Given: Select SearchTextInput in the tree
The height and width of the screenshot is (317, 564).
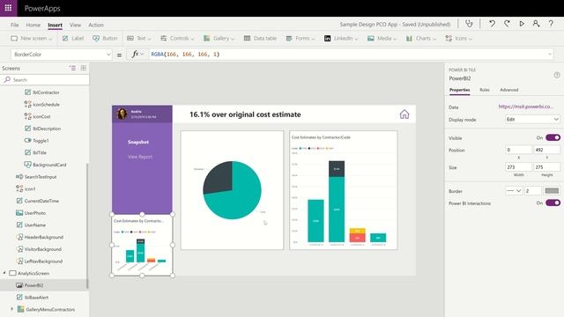Looking at the screenshot, I should point(41,177).
